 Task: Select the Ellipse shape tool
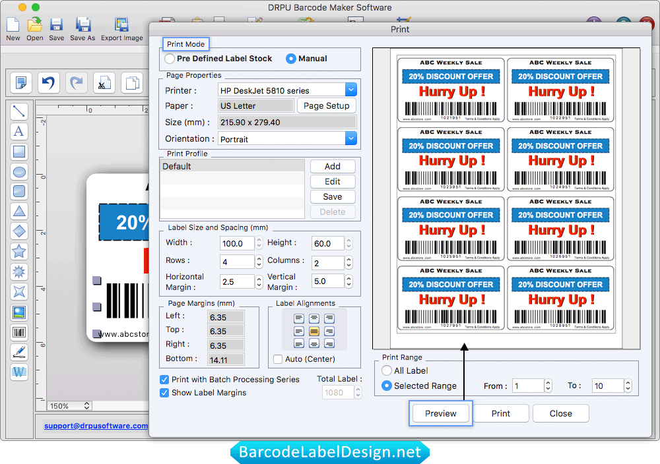tap(19, 171)
